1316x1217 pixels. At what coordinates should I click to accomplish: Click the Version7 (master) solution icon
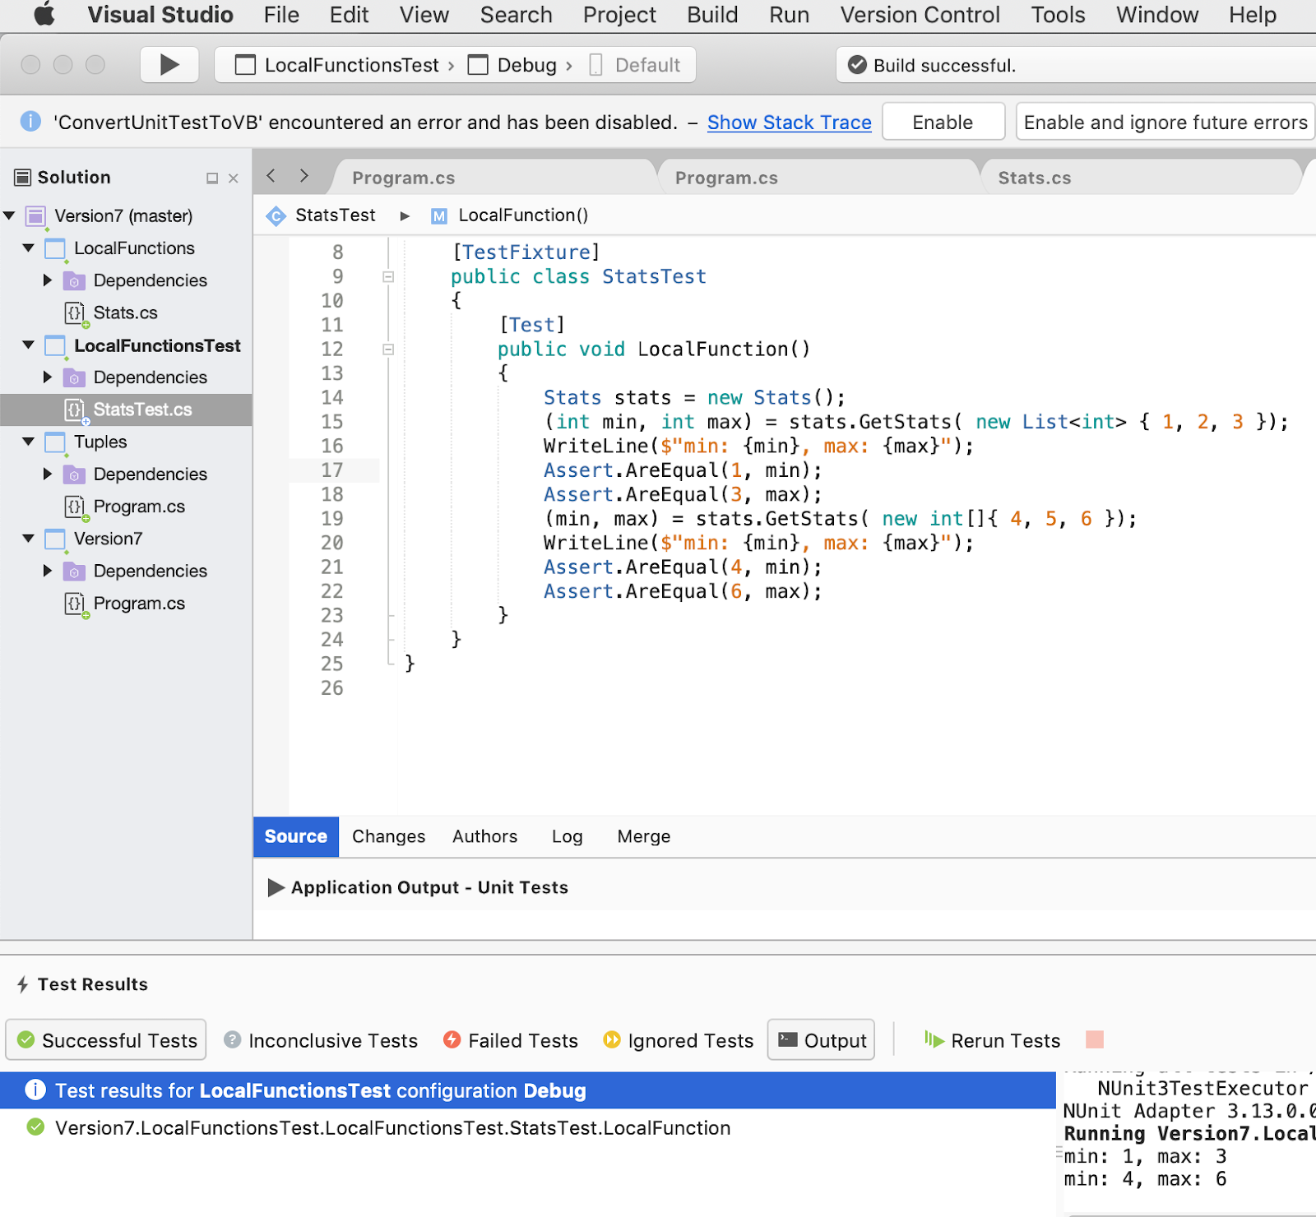(x=35, y=216)
